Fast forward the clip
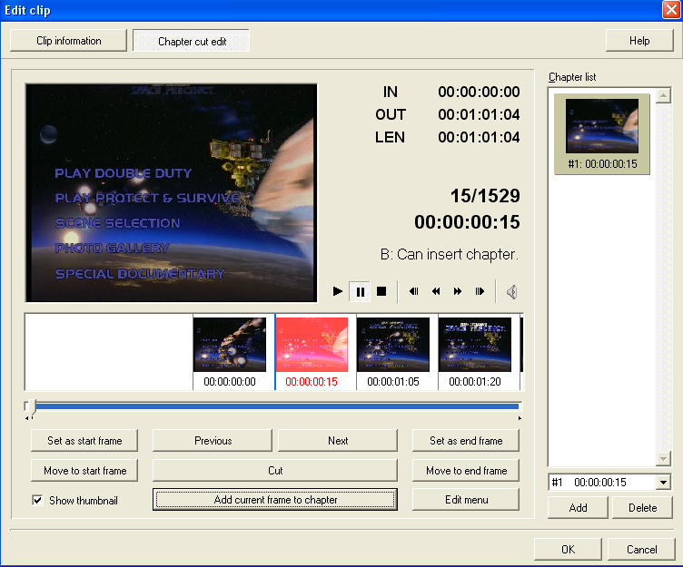Screen dimensions: 683x567 click(458, 291)
